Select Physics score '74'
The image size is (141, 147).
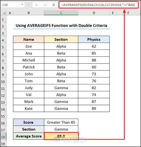pos(94,95)
